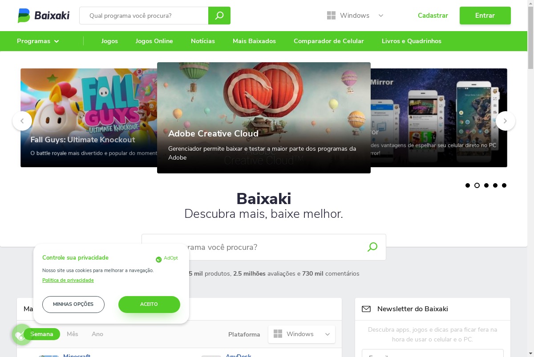Click the Windows logo icon in the header
Image resolution: width=534 pixels, height=357 pixels.
331,16
